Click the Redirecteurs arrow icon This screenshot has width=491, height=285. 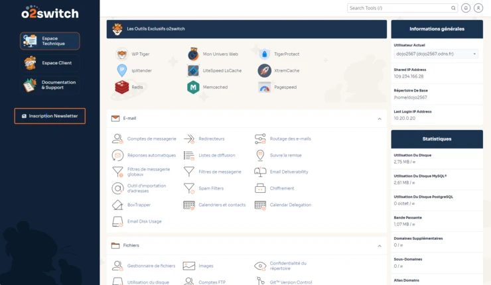coord(189,139)
